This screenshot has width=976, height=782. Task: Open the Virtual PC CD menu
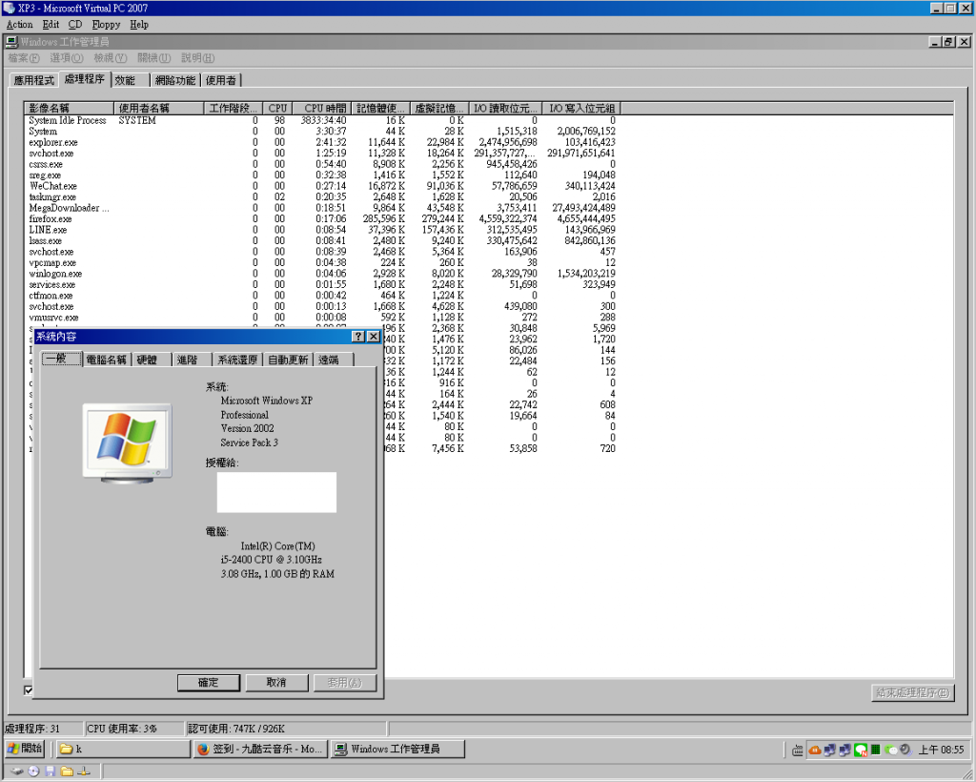[74, 24]
